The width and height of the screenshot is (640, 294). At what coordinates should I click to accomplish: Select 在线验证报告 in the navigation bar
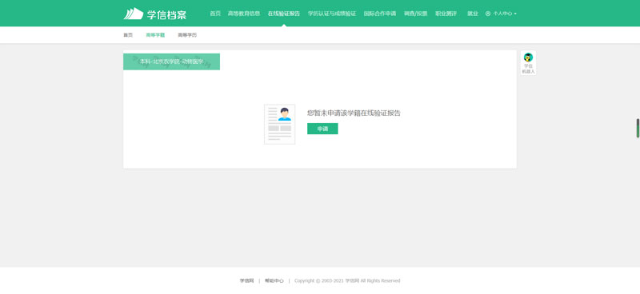284,14
